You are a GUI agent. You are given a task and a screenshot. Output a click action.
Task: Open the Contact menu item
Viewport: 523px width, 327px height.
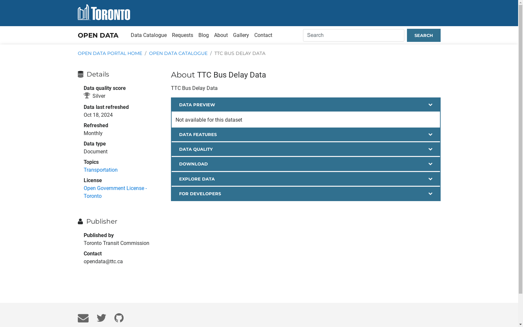point(263,35)
